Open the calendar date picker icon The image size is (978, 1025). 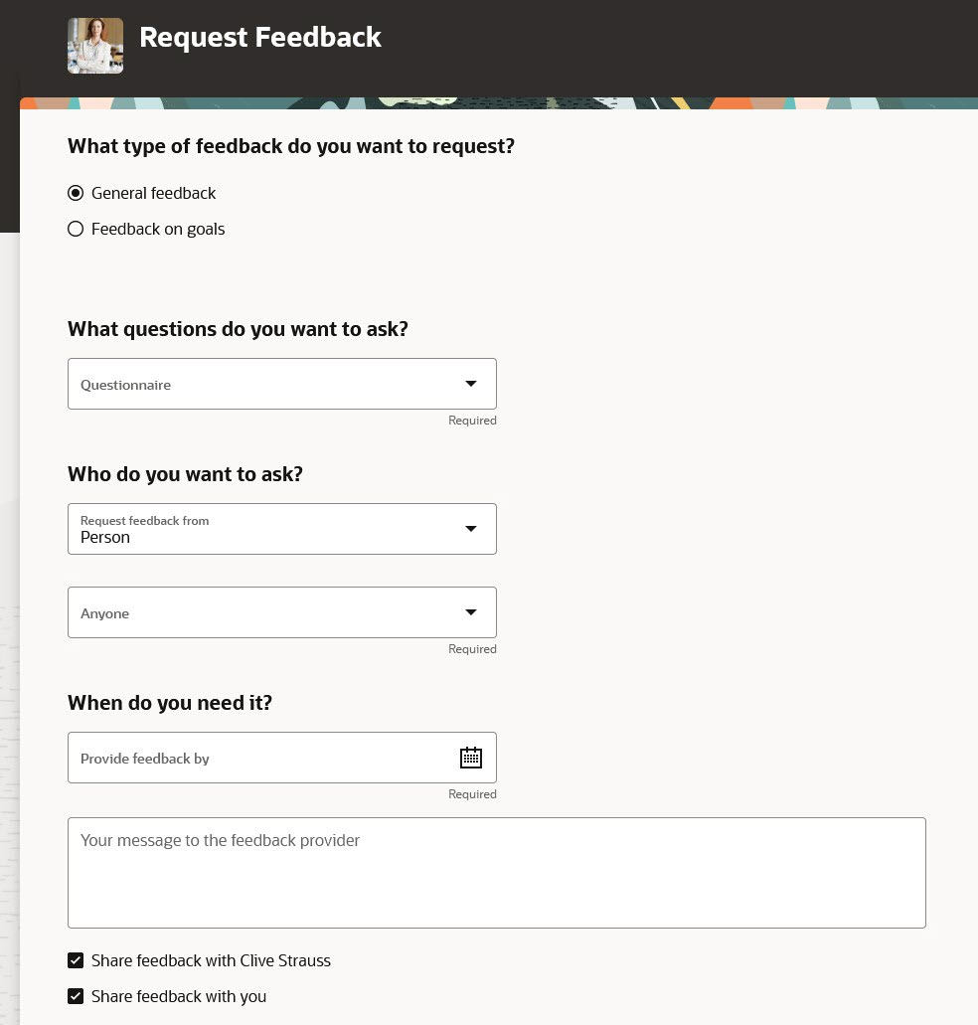pyautogui.click(x=470, y=758)
